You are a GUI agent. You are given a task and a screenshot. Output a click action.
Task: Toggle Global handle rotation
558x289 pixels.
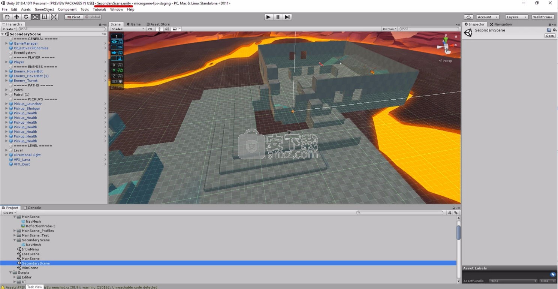tap(92, 17)
